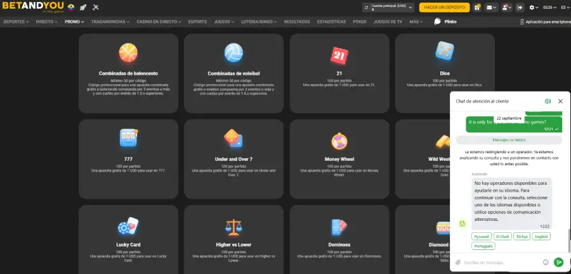Viewport: 571px width, 274px height.
Task: Open the messages envelope menu
Action: pos(492,7)
